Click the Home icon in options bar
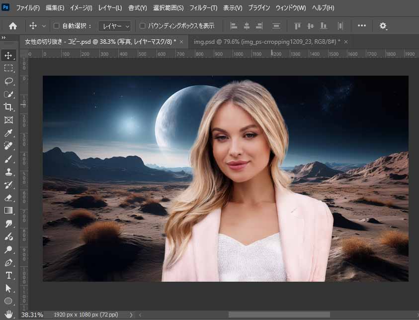The image size is (419, 320). [x=13, y=26]
